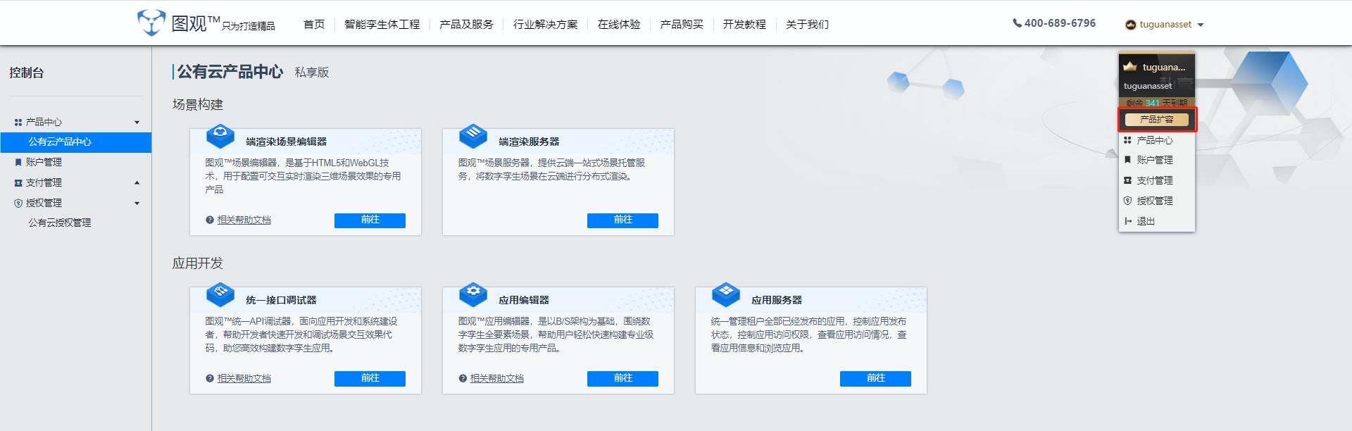Click the popup menu 支付管理 icon
1352x431 pixels.
(1127, 180)
